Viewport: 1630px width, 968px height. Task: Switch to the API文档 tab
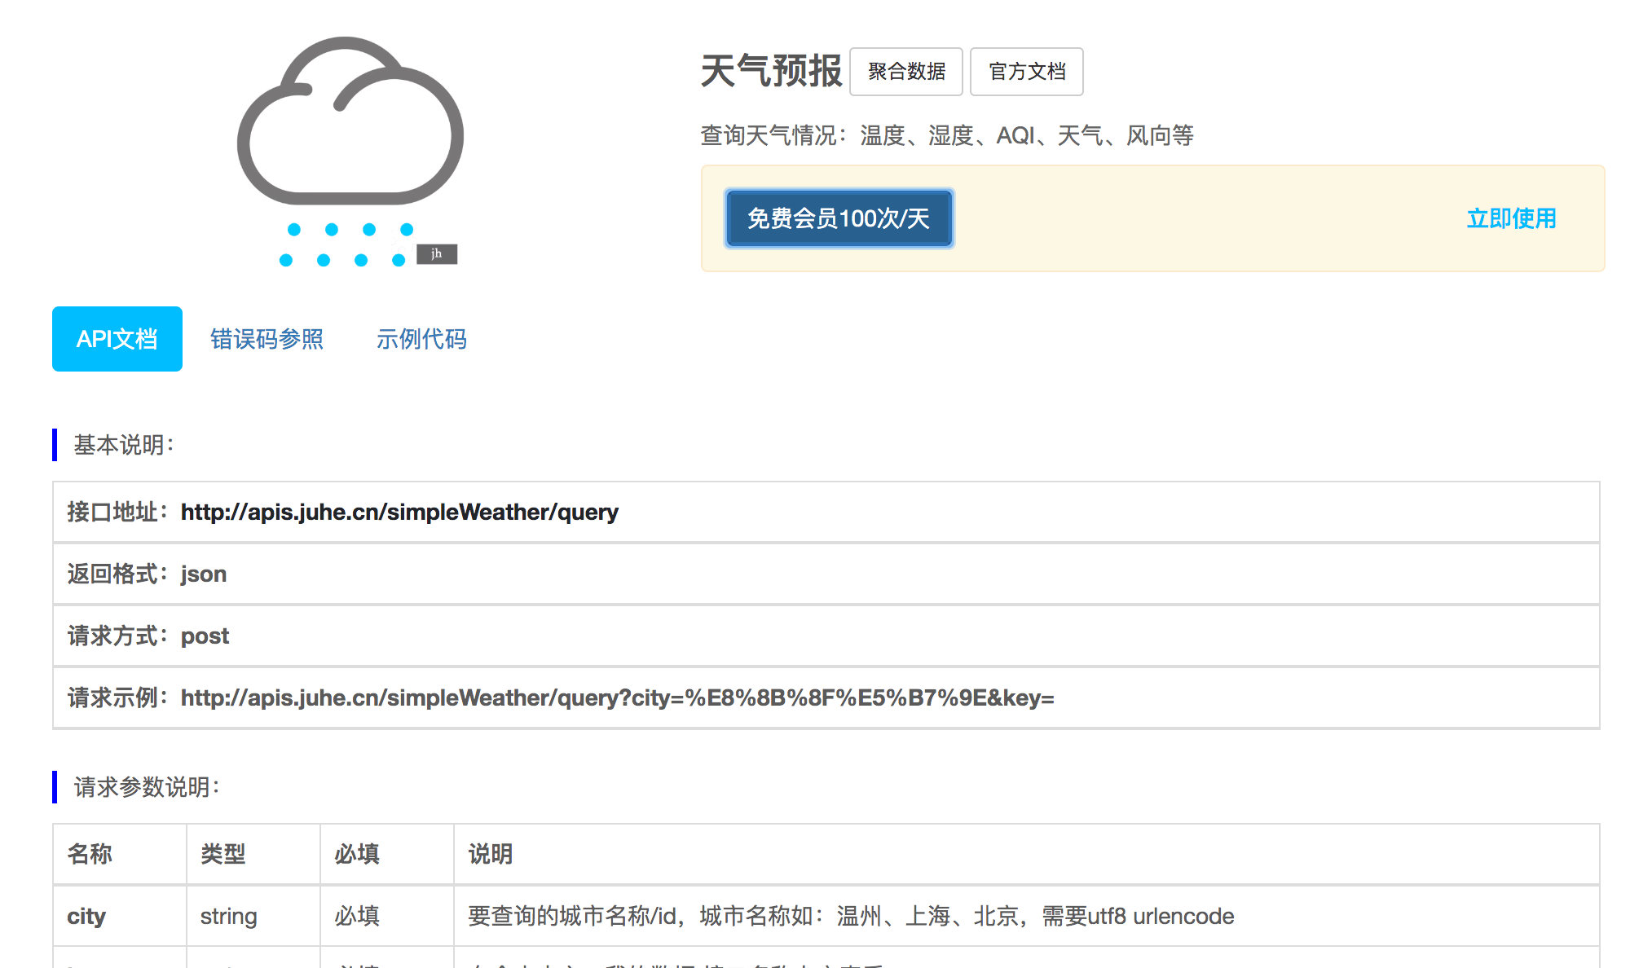(117, 339)
